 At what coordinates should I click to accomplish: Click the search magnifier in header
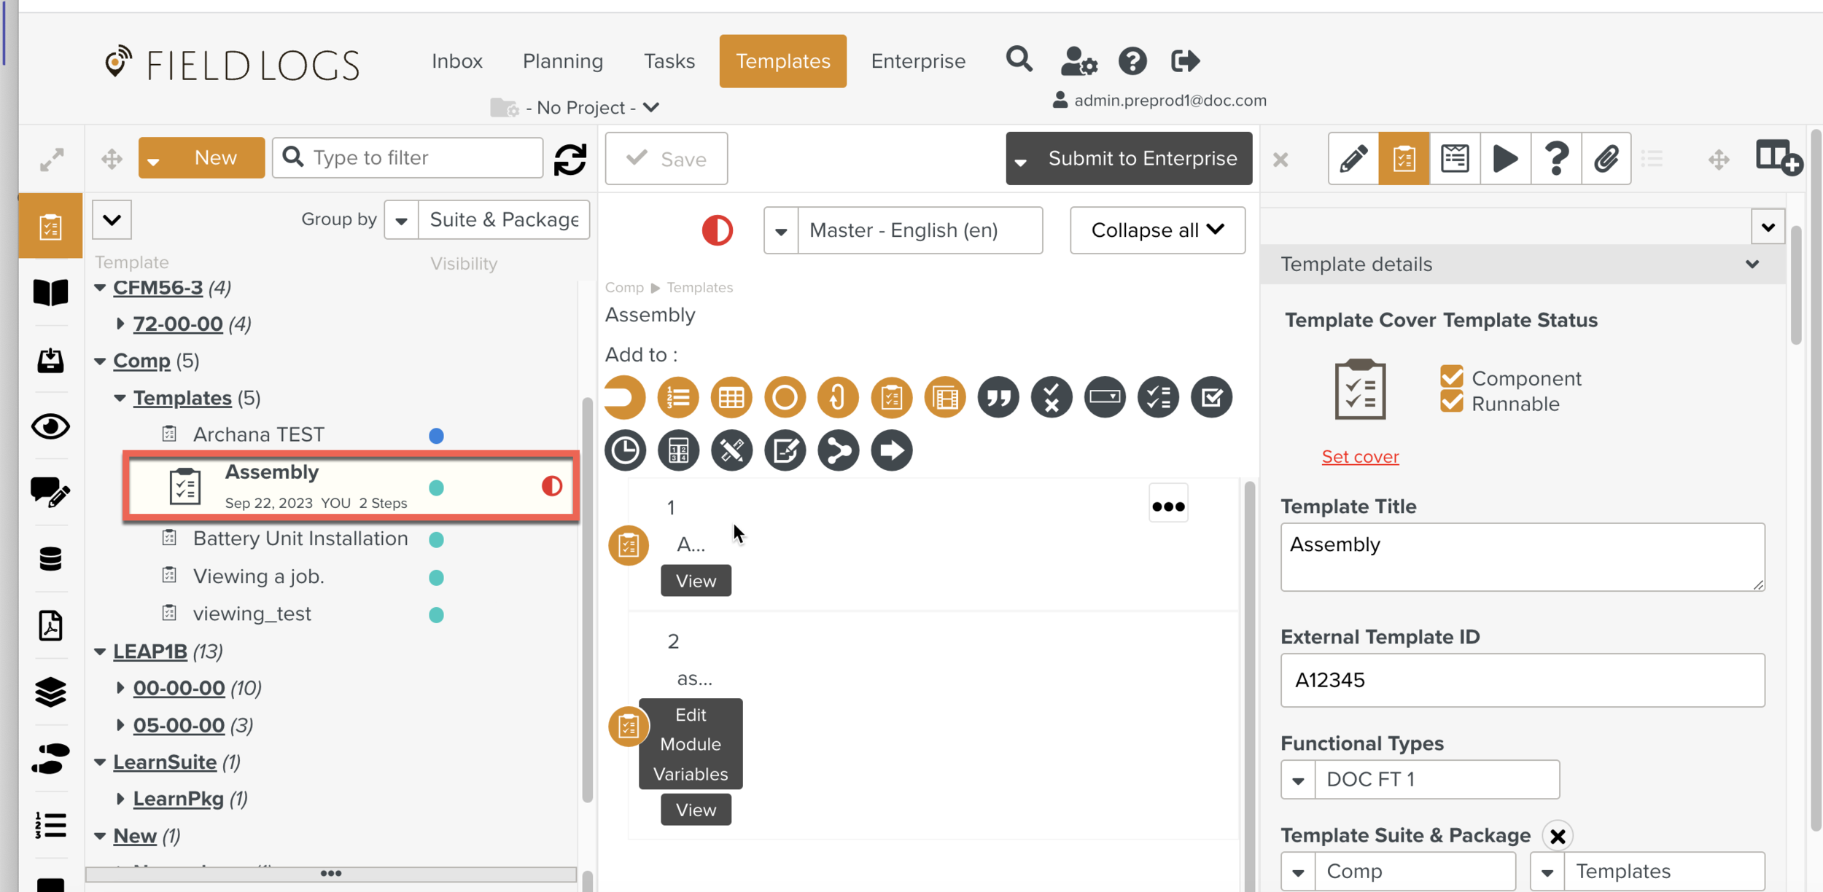[1019, 60]
